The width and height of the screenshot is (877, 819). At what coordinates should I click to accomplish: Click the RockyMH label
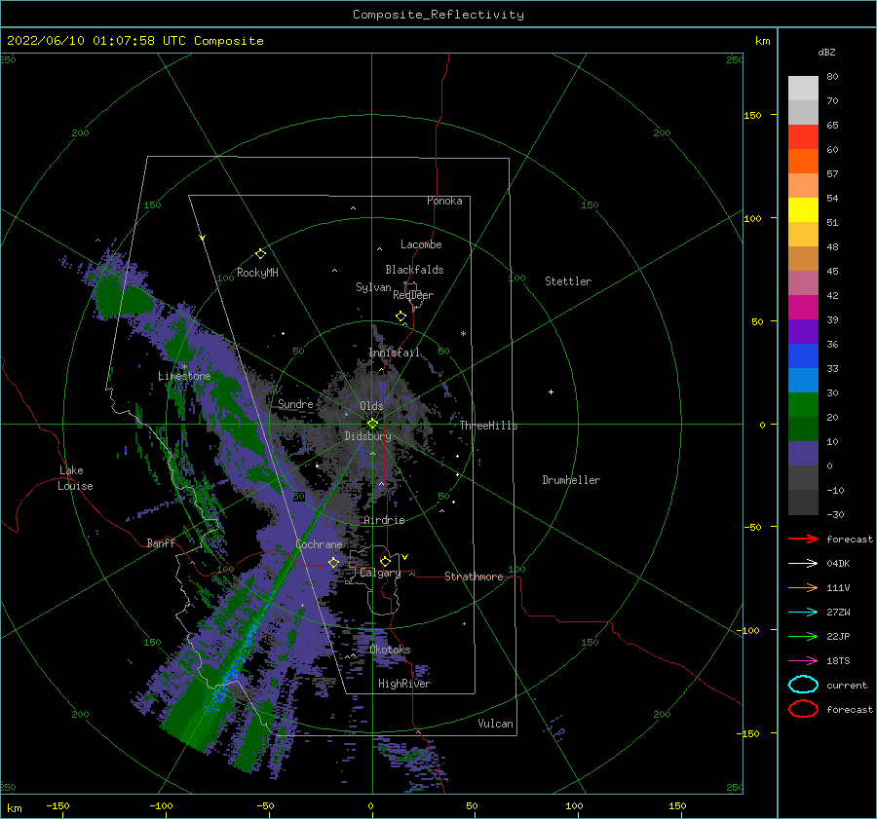257,273
